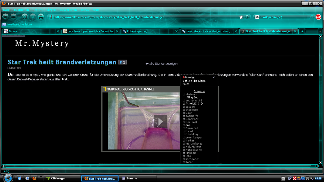The width and height of the screenshot is (324, 182).
Task: Open the Freunde heading link
Action: pos(199,91)
